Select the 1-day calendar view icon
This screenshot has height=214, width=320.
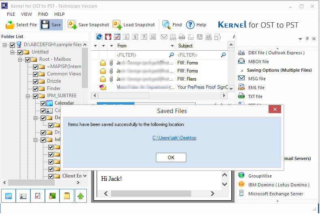pos(126,37)
